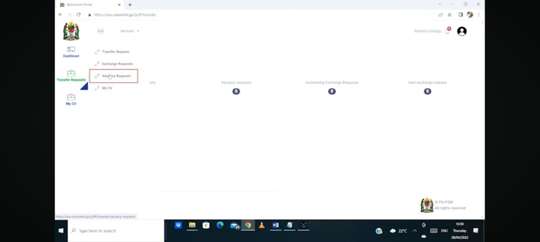Screen dimensions: 540x242
Task: Click the Windows taskbar search box
Action: 116,231
